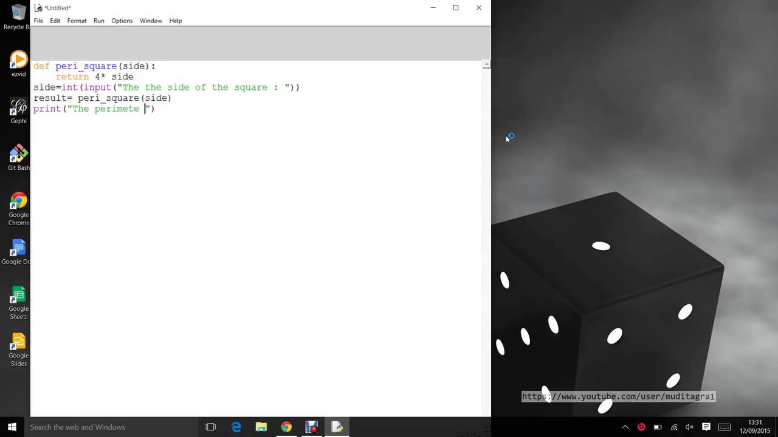778x437 pixels.
Task: Close the Untitled IDLE window
Action: [x=479, y=8]
